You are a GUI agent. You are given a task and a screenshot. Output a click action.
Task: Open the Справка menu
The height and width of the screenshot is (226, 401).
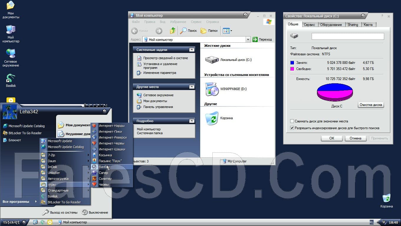tap(212, 22)
